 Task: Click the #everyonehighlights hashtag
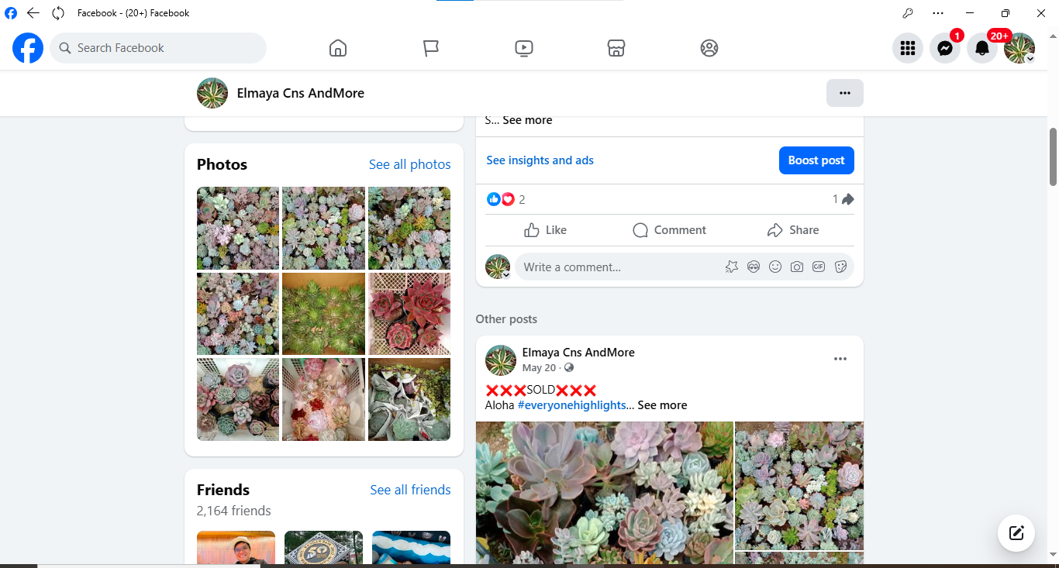click(x=571, y=405)
